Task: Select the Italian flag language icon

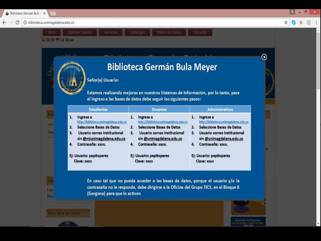Action: coord(62,40)
